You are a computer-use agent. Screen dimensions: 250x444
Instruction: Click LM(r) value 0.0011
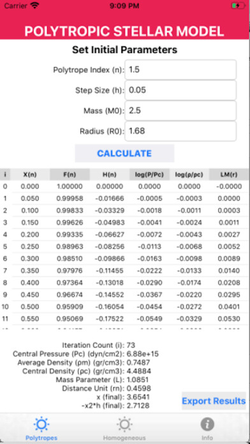[229, 223]
